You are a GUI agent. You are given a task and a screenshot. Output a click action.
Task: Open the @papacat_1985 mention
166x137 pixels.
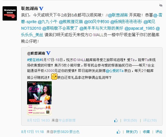pos(139,28)
